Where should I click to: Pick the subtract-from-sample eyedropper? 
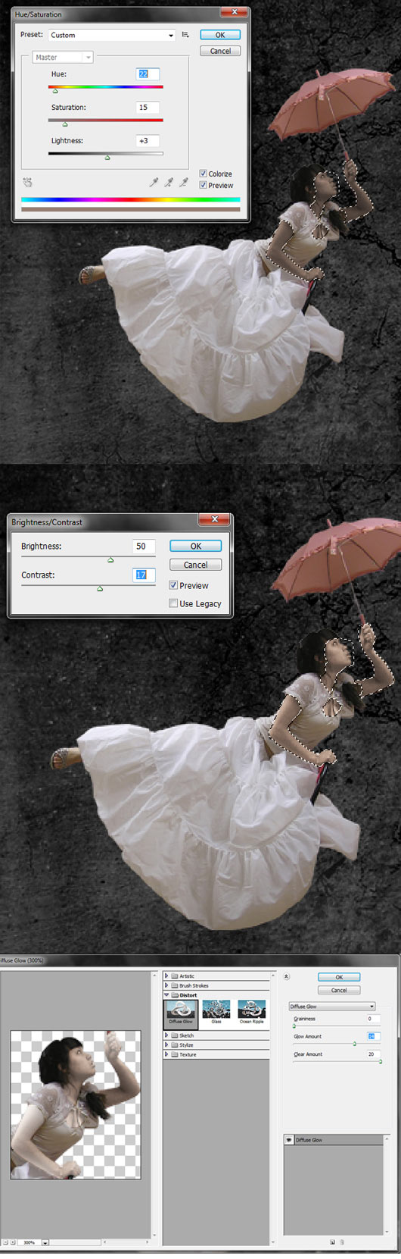pyautogui.click(x=183, y=183)
